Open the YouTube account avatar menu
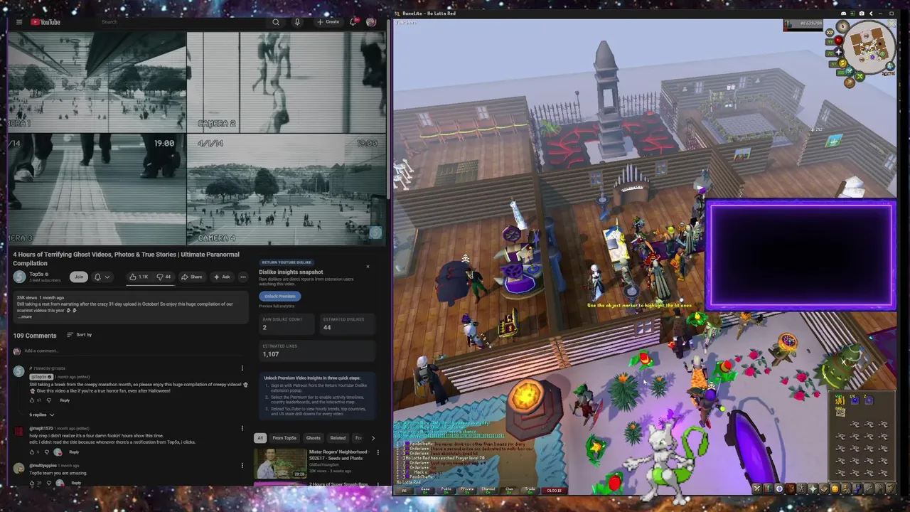 [370, 22]
